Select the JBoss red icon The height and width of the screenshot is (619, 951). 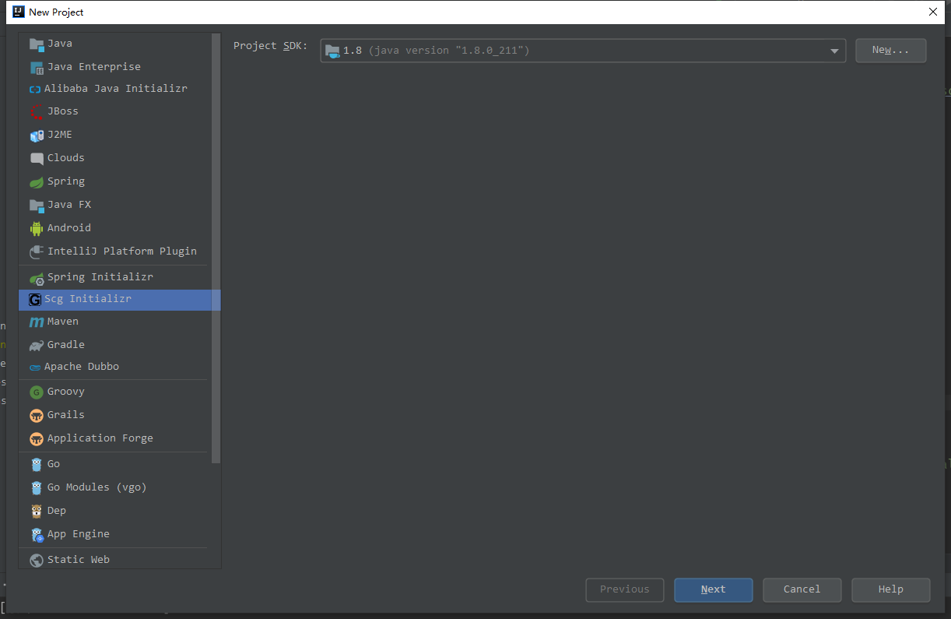[37, 111]
